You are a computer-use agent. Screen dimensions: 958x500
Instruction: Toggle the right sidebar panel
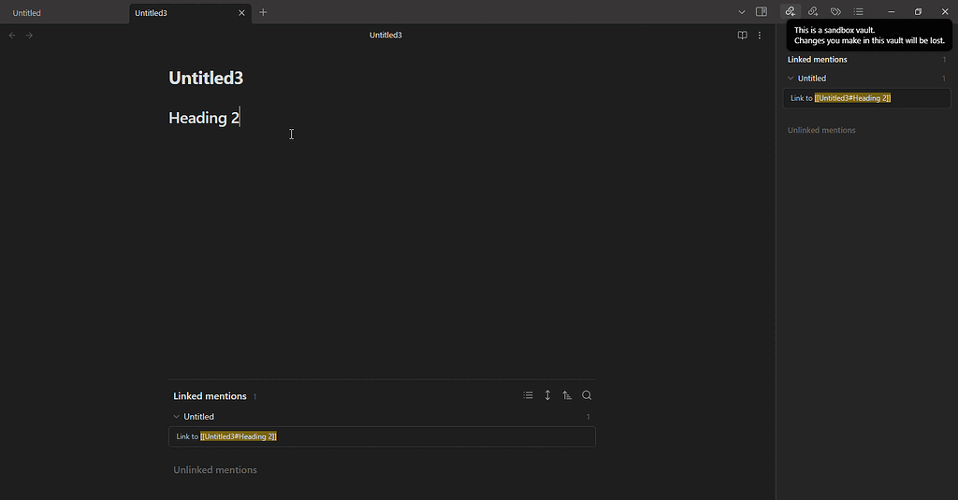762,11
